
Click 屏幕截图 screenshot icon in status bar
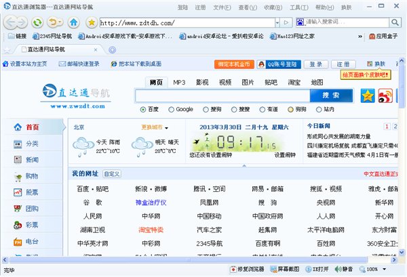(275, 270)
